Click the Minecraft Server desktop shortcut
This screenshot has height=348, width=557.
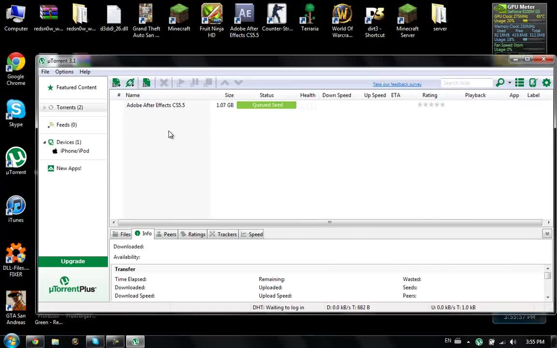tap(408, 21)
